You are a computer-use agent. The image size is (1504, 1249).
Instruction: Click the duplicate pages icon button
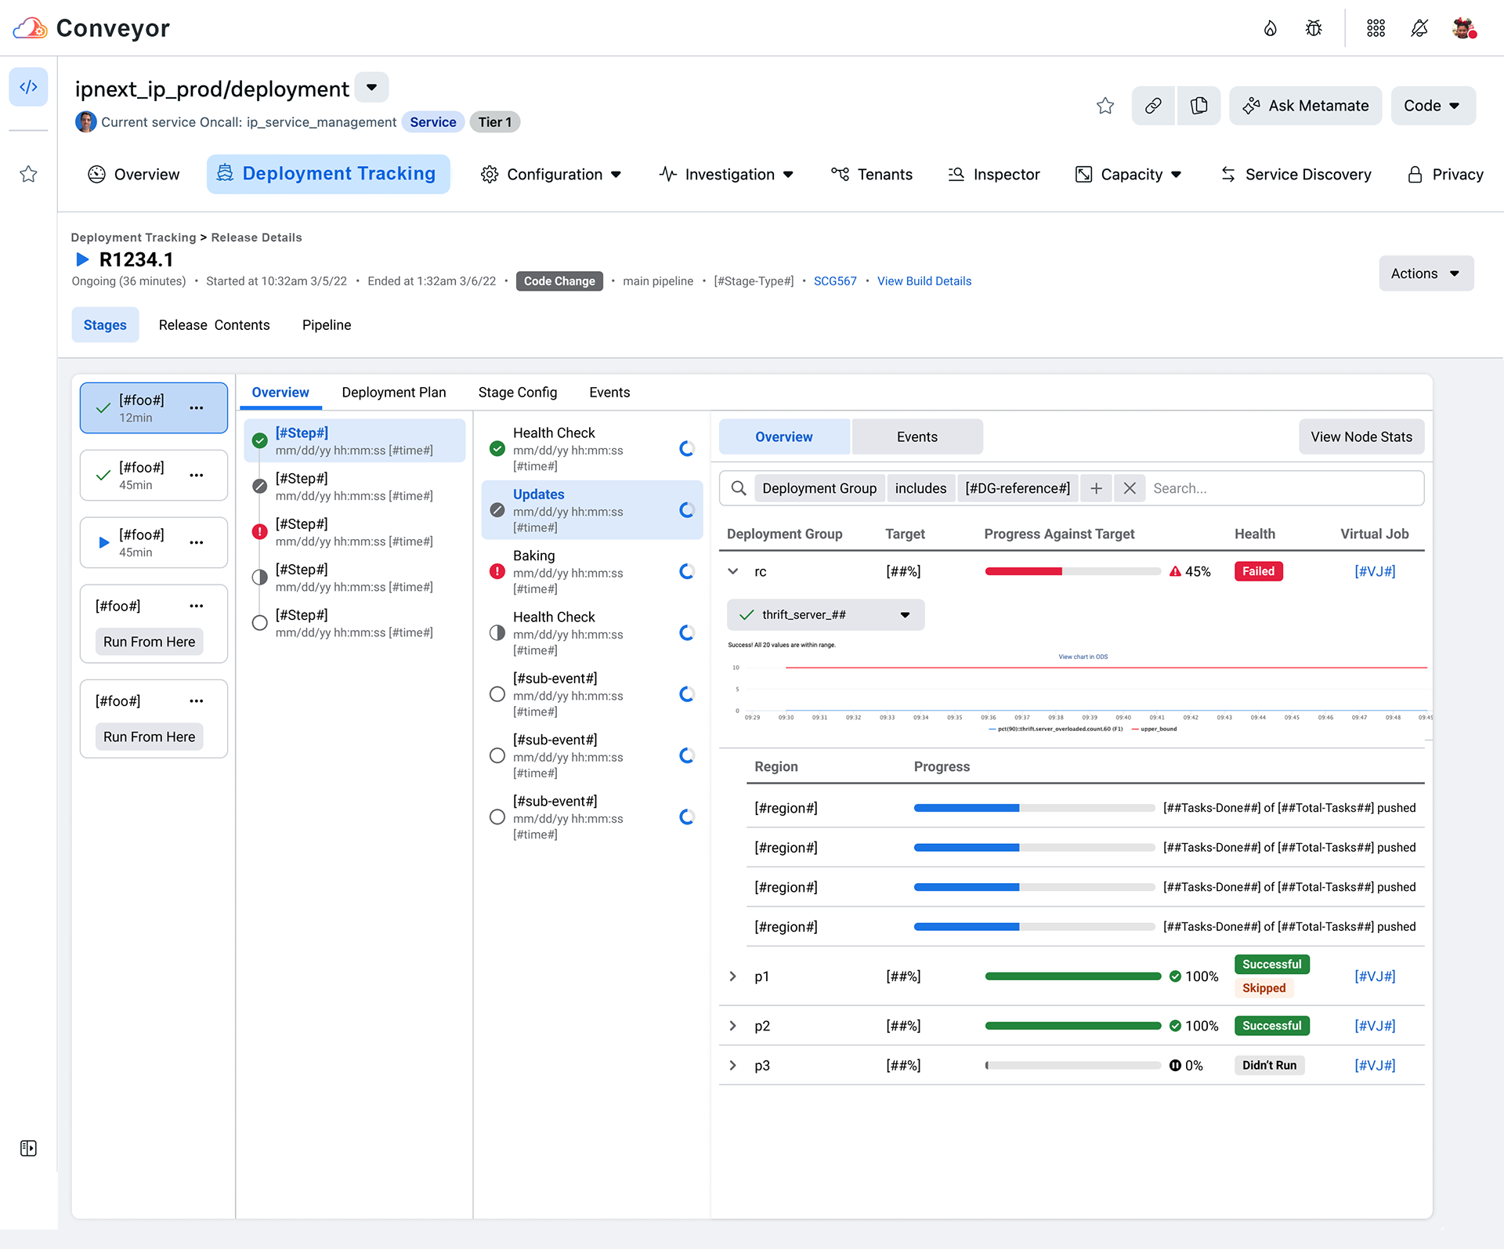point(1198,106)
